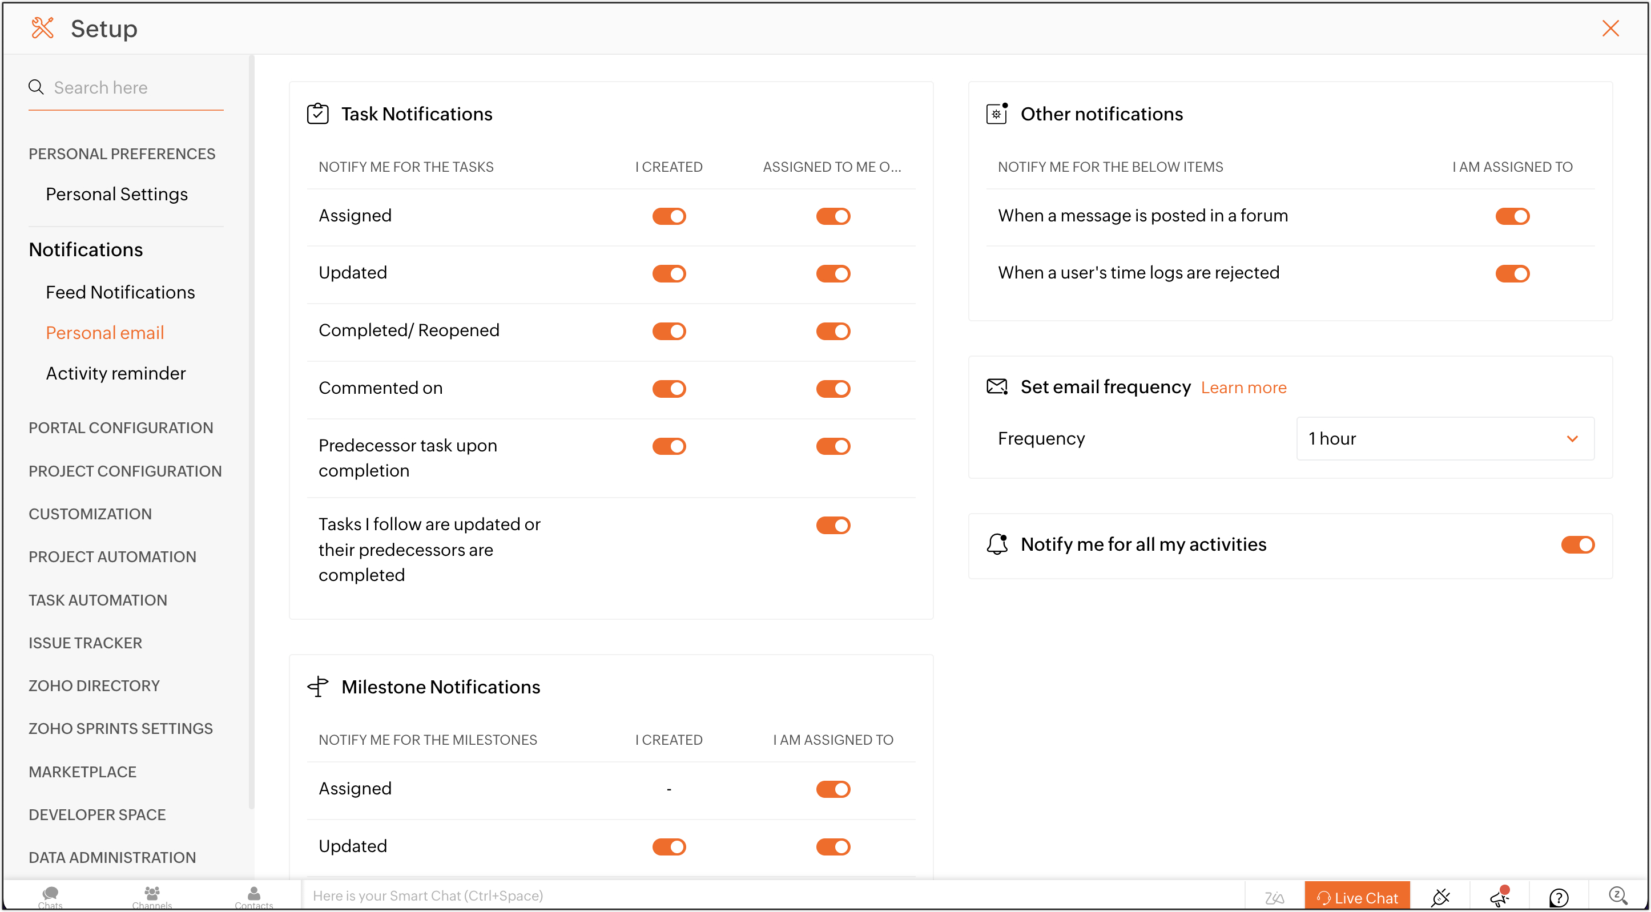Toggle forum message posted notification
1651x912 pixels.
(1512, 216)
